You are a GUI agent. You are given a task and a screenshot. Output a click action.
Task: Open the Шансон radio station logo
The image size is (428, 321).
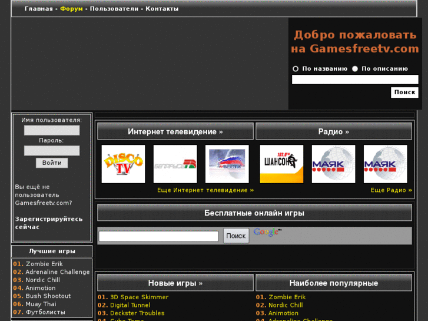[281, 164]
